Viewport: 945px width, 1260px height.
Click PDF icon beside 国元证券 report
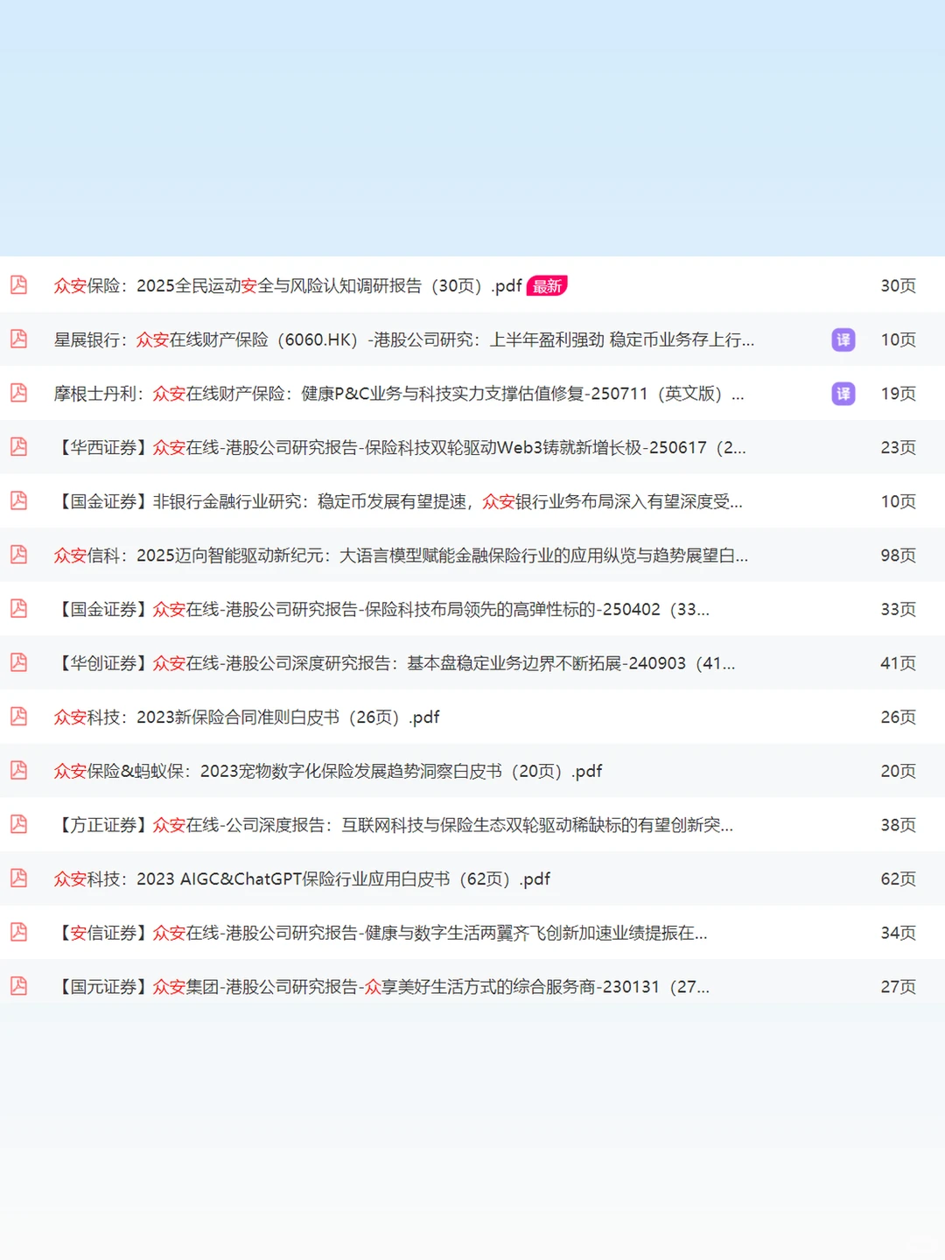click(x=18, y=985)
